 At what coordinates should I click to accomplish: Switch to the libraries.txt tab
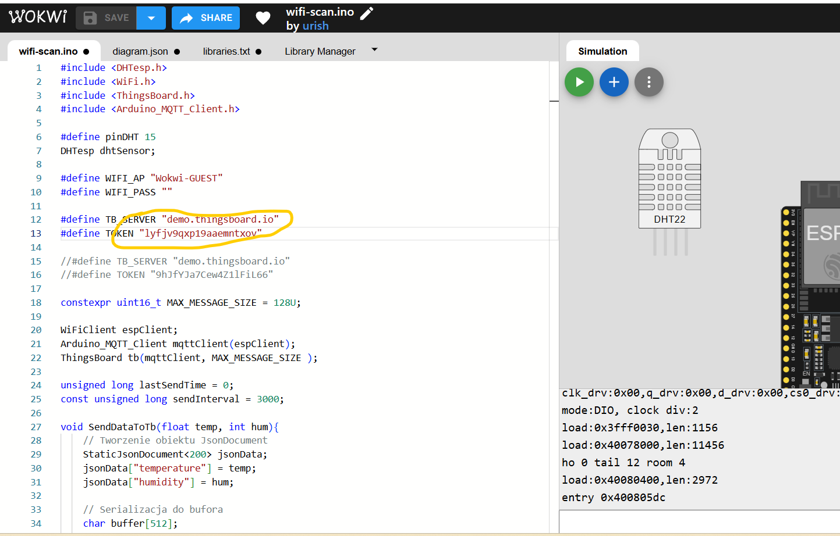(x=232, y=51)
